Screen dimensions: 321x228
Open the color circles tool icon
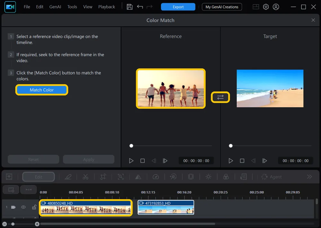(x=226, y=177)
